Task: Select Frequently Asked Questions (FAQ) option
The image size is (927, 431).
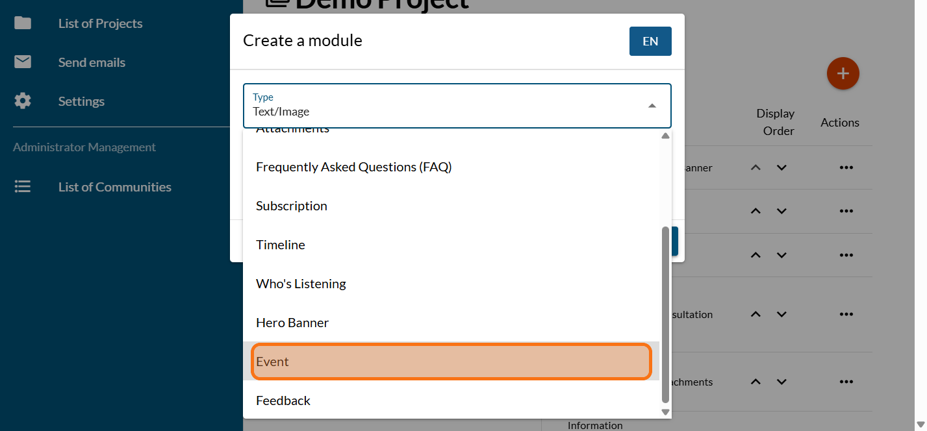Action: [x=451, y=167]
